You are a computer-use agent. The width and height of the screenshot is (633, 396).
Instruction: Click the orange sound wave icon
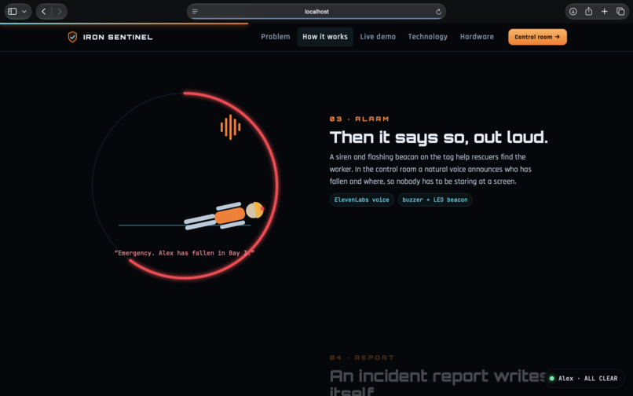click(x=231, y=127)
